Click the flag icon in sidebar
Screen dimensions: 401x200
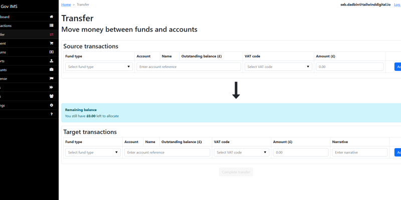51,78
